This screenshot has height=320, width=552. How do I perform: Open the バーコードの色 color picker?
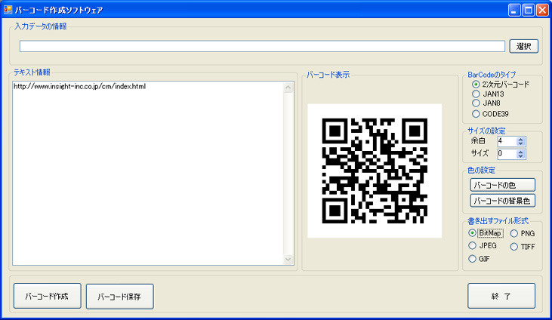(x=503, y=185)
